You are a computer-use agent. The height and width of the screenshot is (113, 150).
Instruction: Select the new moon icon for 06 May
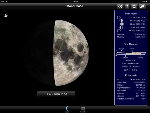click(x=119, y=31)
